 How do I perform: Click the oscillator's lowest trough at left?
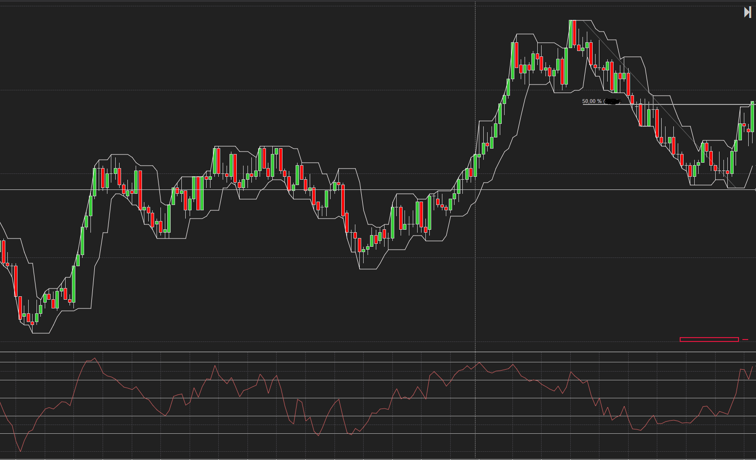(x=20, y=451)
